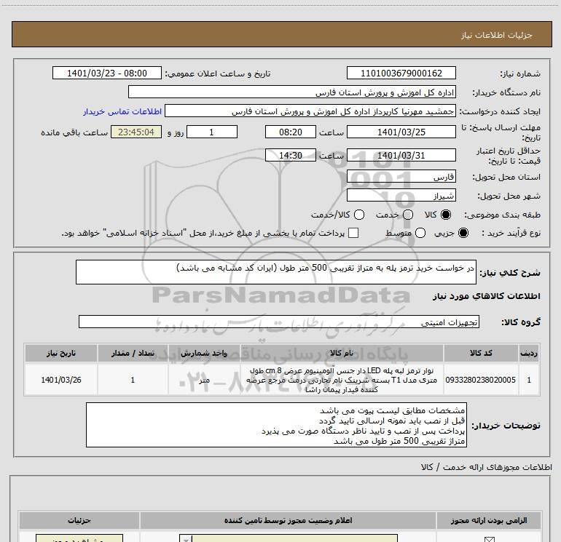561x542 pixels.
Task: Click the نام کالا column header
Action: 342,354
